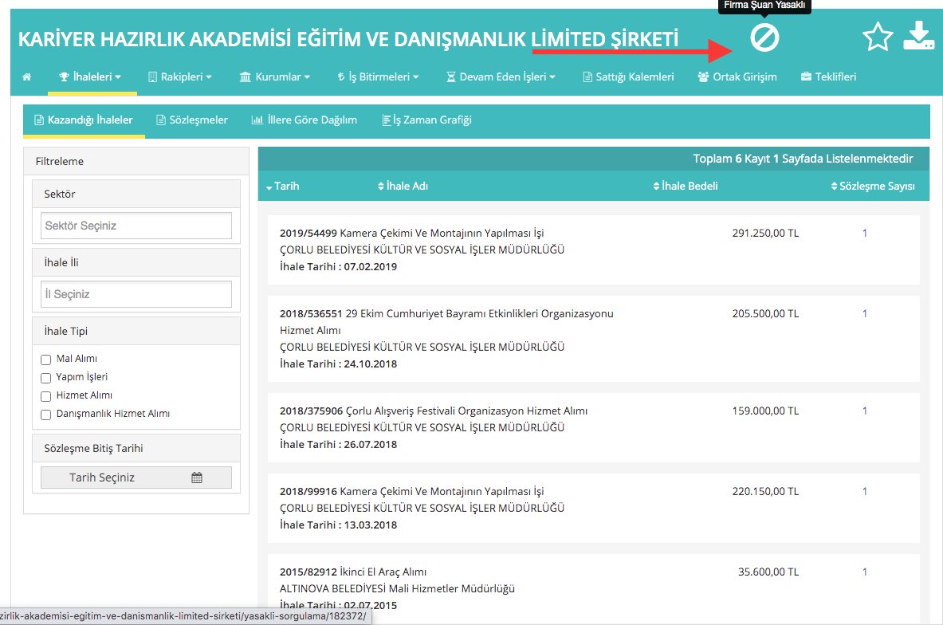Click the Sektör Seçiniz input field

coord(136,226)
